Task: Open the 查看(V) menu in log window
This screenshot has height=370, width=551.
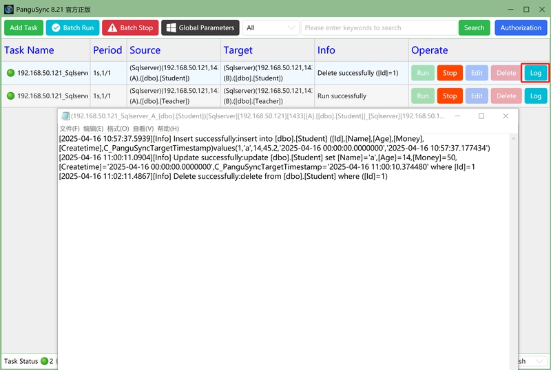Action: point(143,129)
